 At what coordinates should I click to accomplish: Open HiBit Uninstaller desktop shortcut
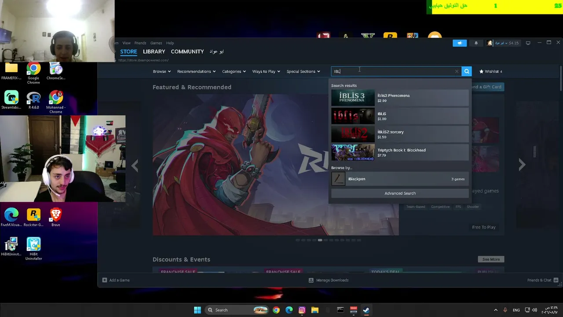[33, 249]
